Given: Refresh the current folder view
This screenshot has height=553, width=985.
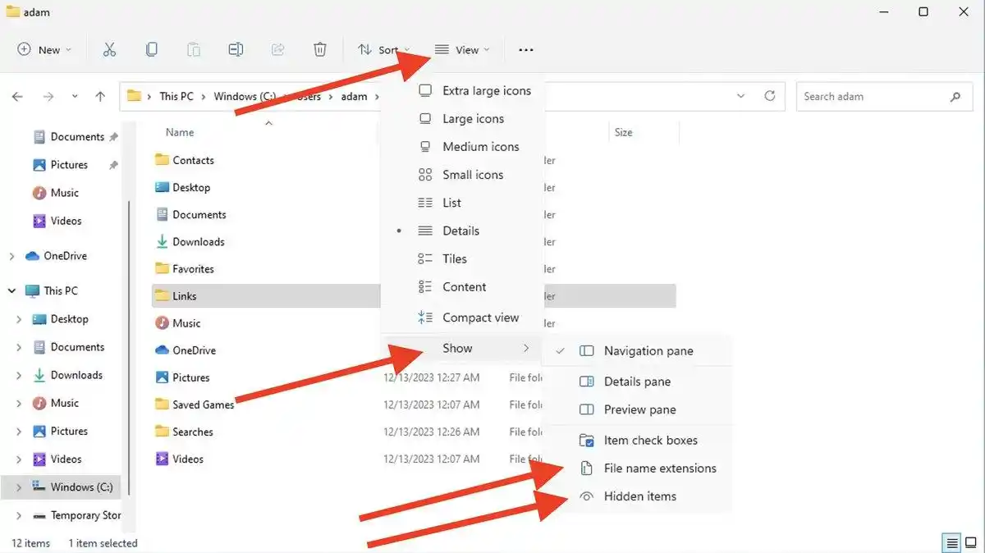Looking at the screenshot, I should 769,96.
